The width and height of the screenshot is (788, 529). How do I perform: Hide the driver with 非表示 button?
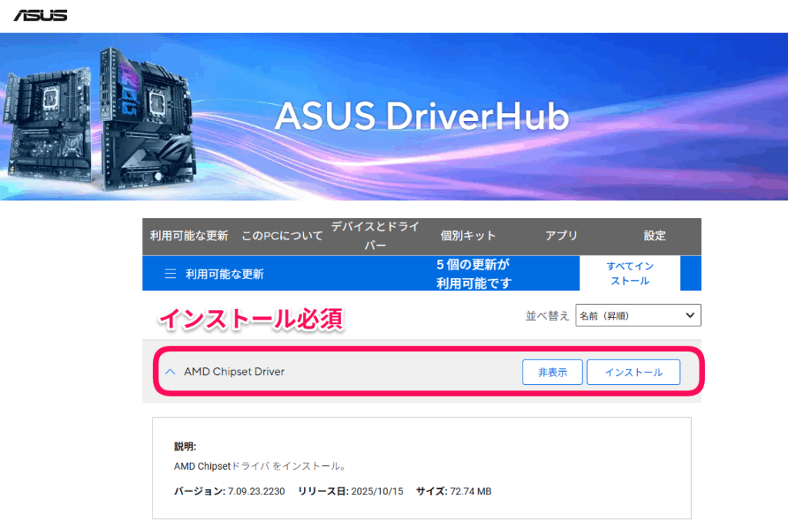tap(552, 372)
